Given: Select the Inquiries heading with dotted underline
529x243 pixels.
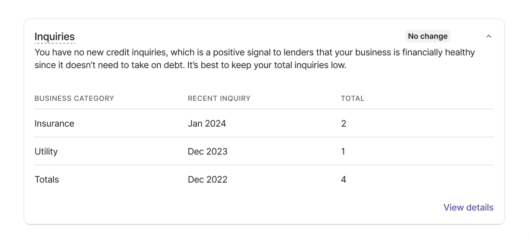Looking at the screenshot, I should tap(54, 37).
